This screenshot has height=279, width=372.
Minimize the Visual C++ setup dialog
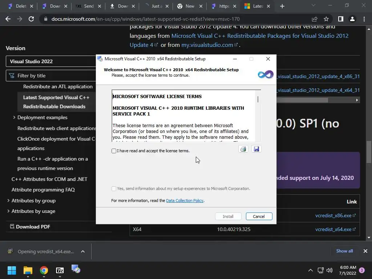pos(235,59)
